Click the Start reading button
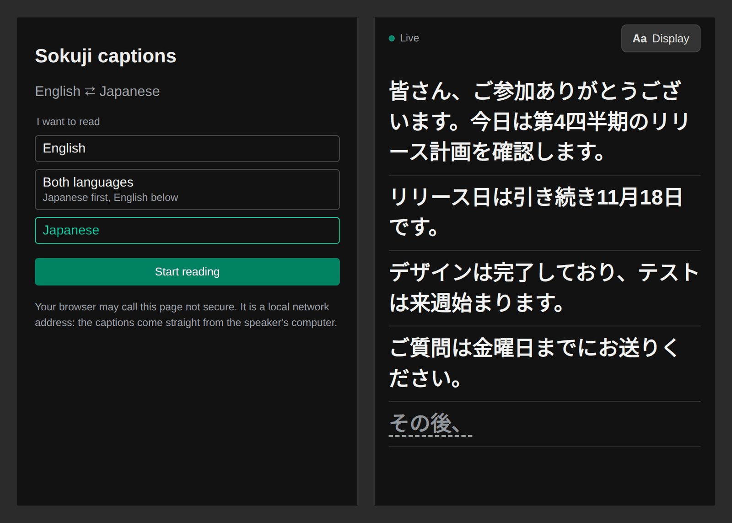Image resolution: width=732 pixels, height=523 pixels. 187,272
